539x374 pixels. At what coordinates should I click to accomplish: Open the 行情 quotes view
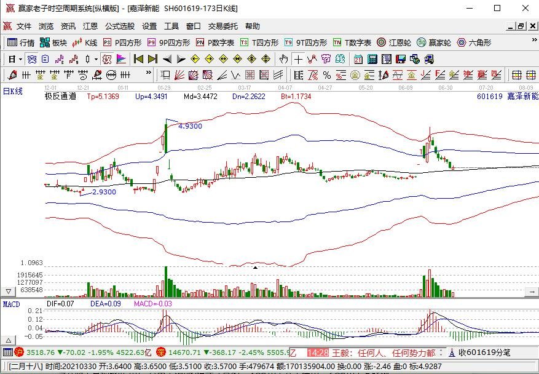point(21,42)
